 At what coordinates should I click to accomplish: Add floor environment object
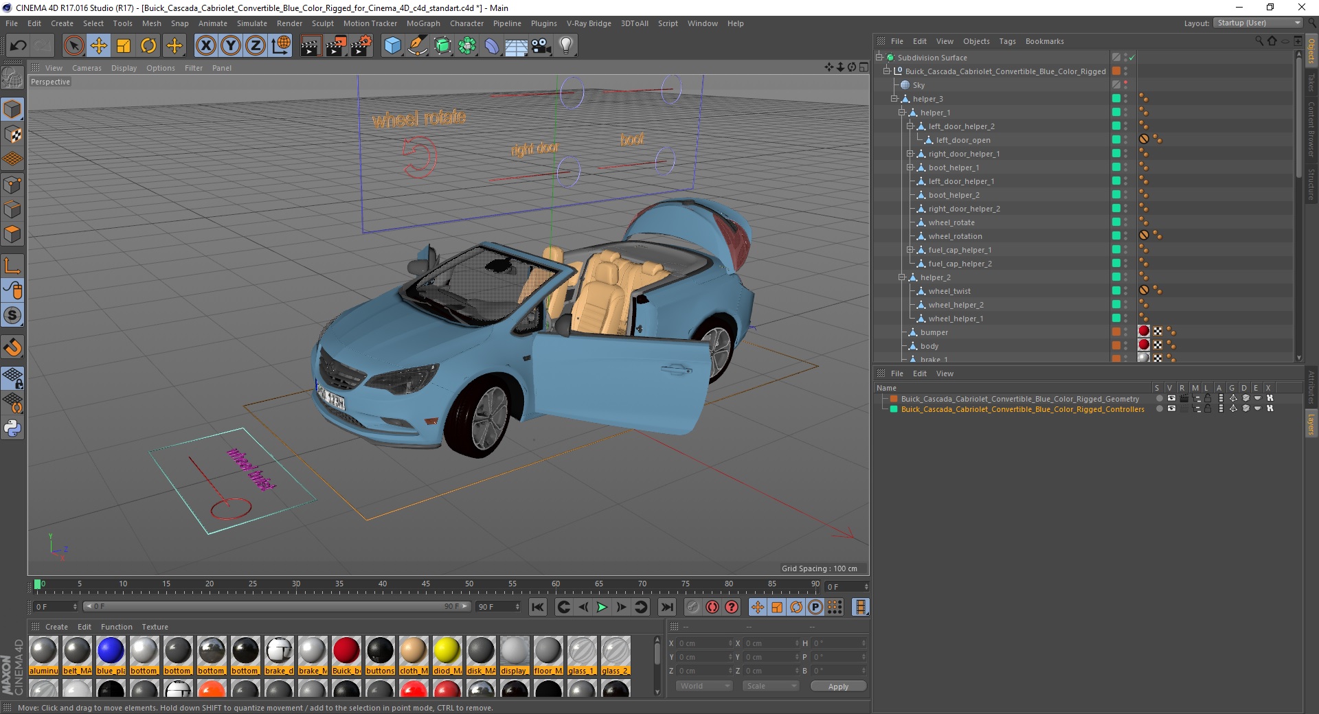pyautogui.click(x=516, y=46)
